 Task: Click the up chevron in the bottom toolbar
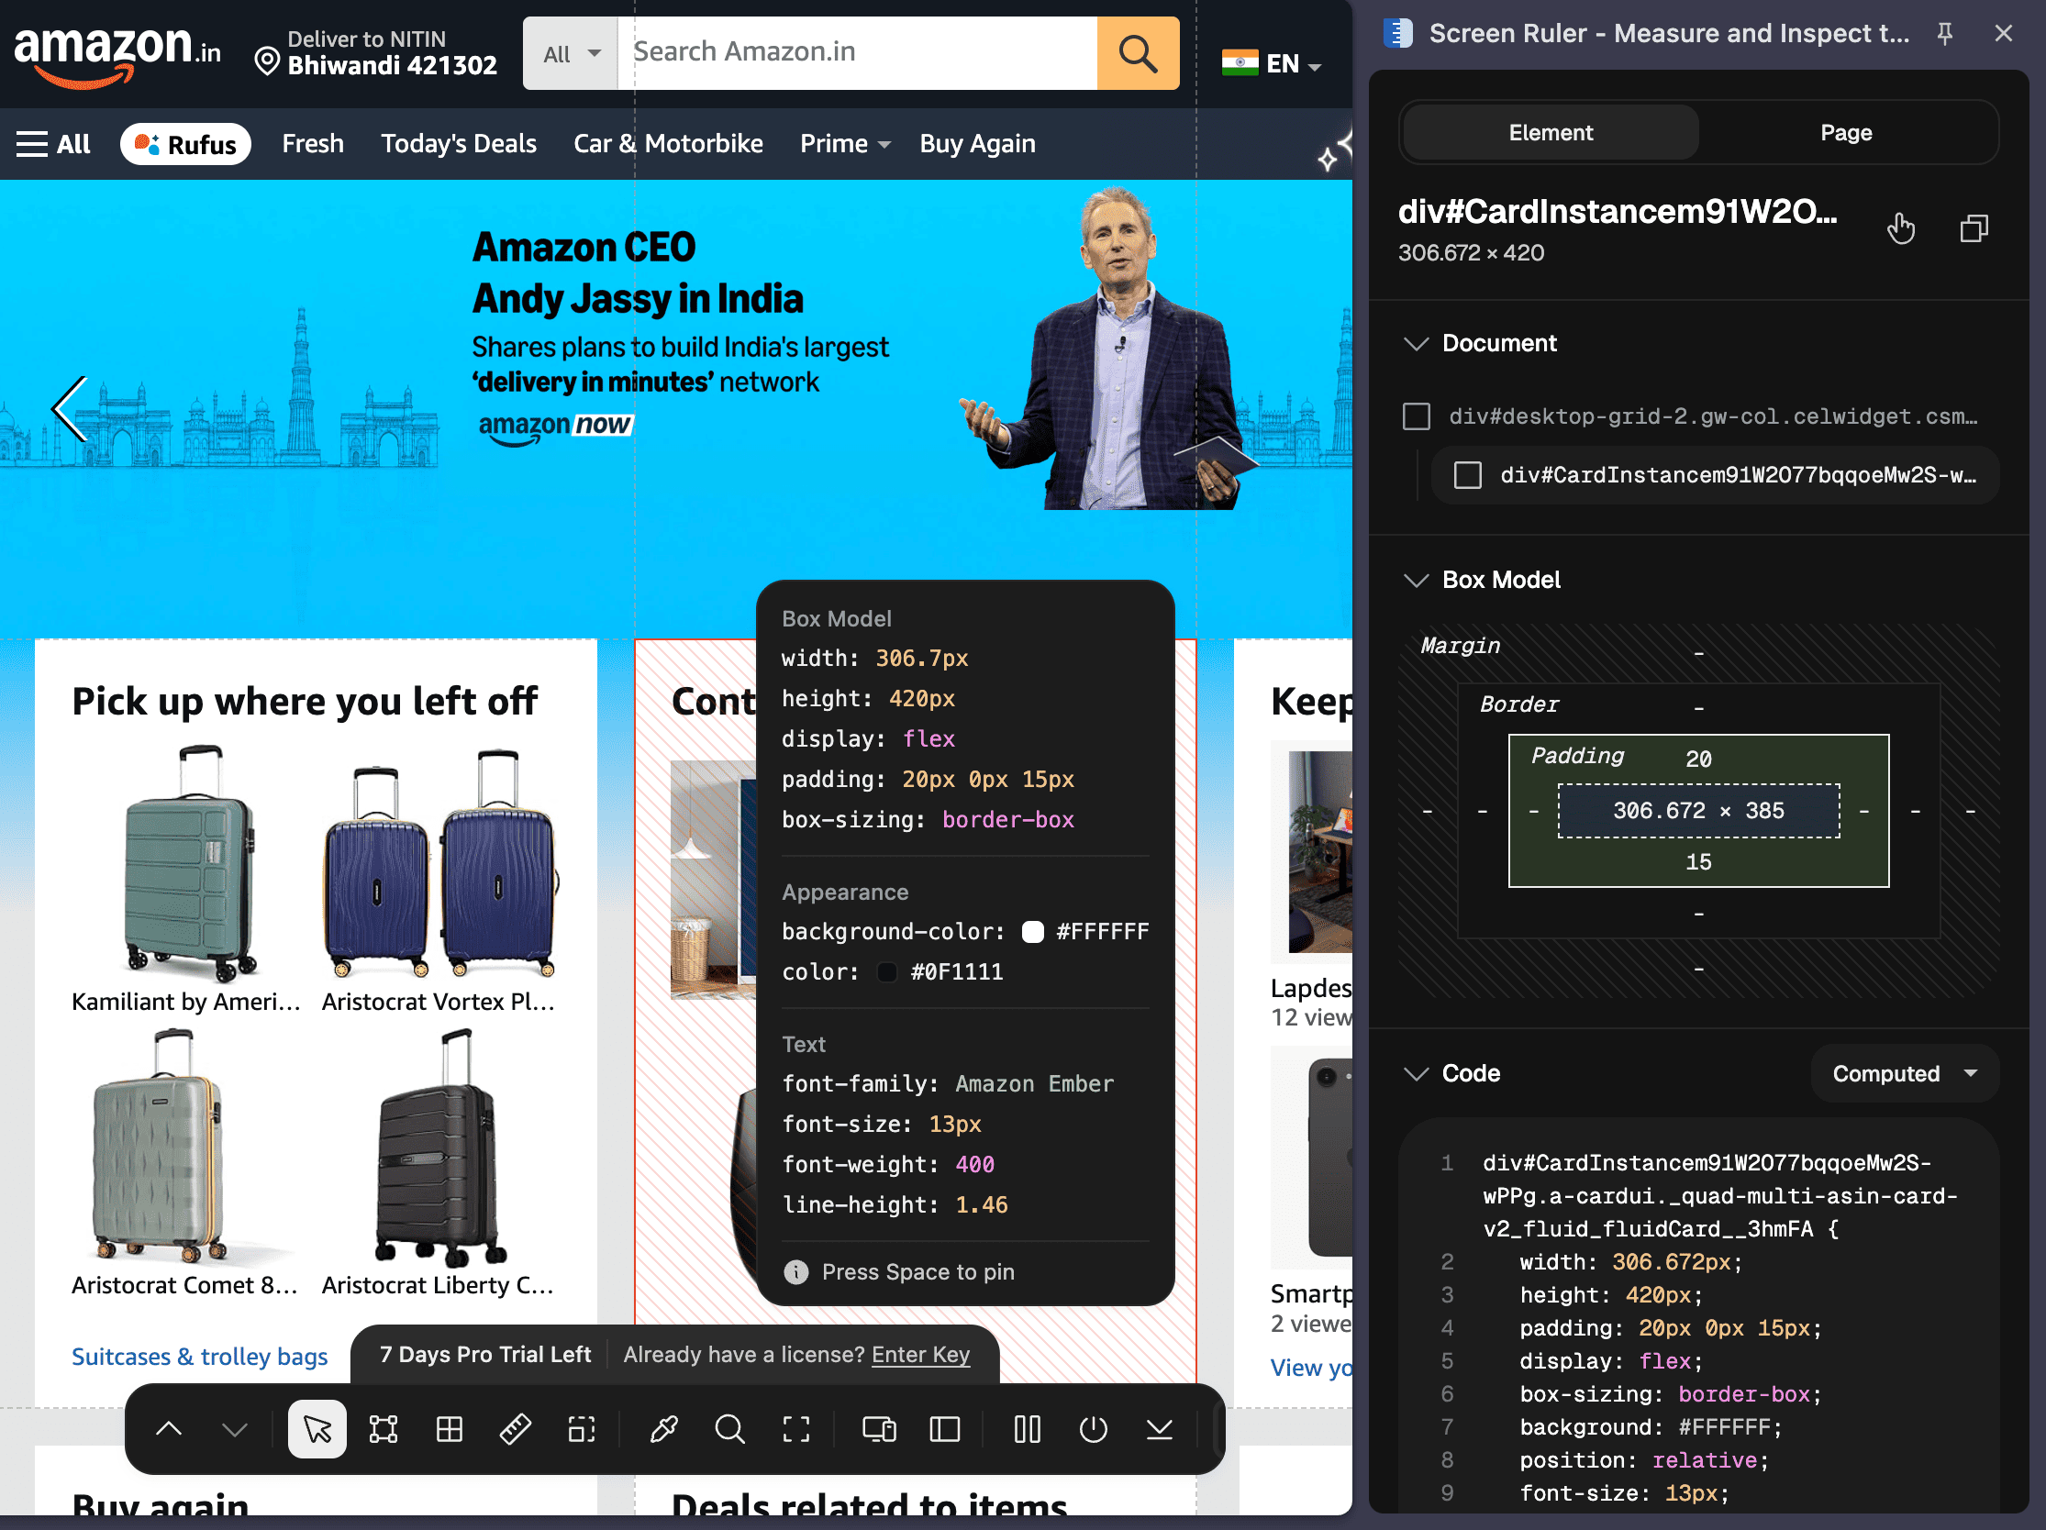(168, 1429)
